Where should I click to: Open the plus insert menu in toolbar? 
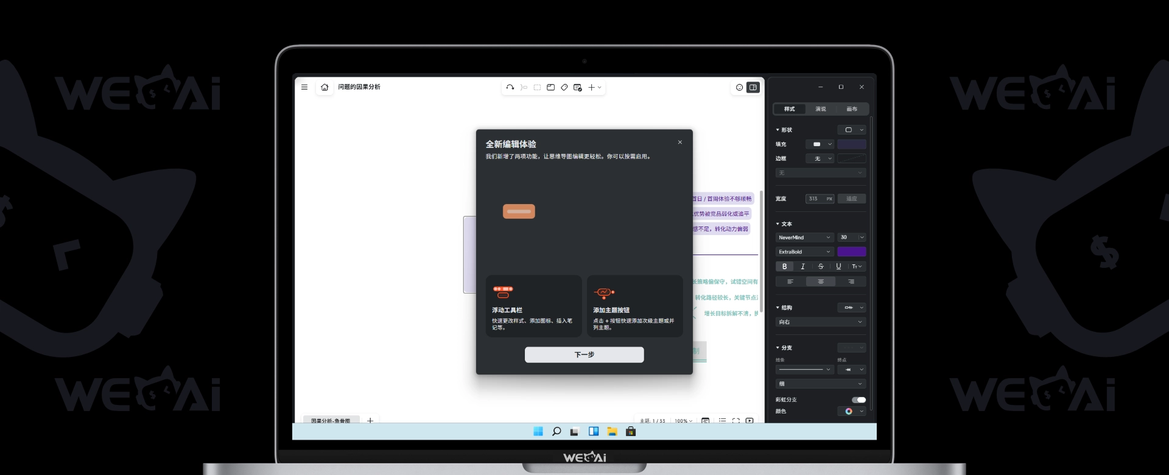click(x=594, y=87)
